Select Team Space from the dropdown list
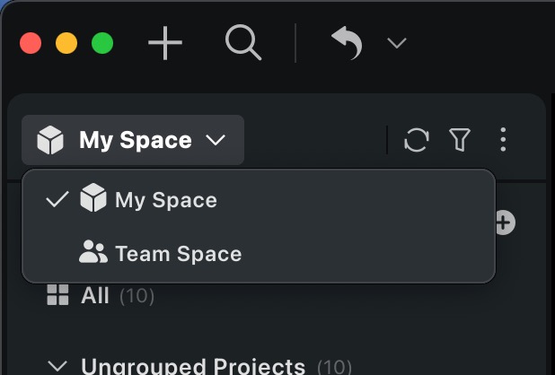This screenshot has height=375, width=555. 178,254
